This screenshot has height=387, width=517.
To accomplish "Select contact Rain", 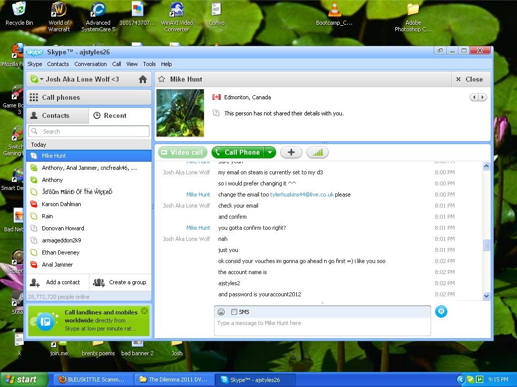I will pyautogui.click(x=89, y=216).
